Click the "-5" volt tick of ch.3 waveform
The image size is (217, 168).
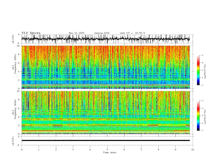coord(19,145)
